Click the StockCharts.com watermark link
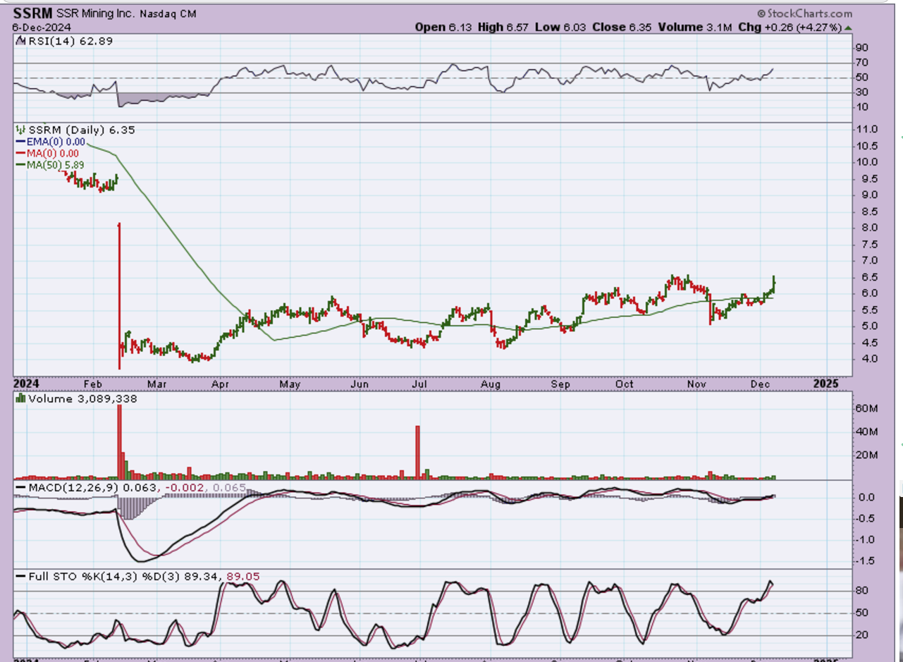Image resolution: width=903 pixels, height=662 pixels. pos(809,13)
